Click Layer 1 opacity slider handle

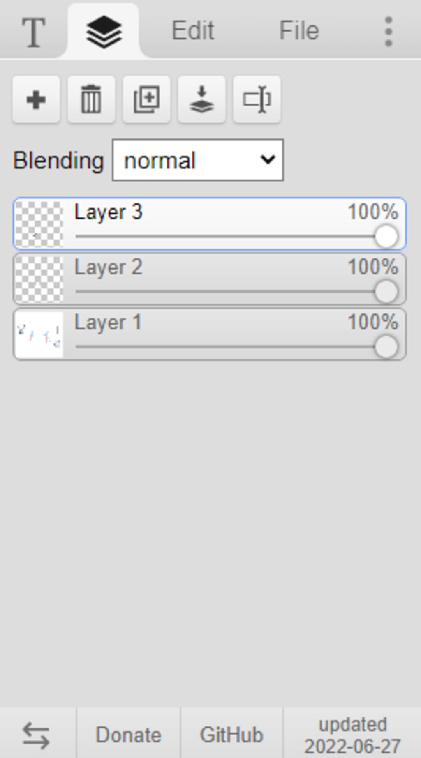[x=386, y=347]
